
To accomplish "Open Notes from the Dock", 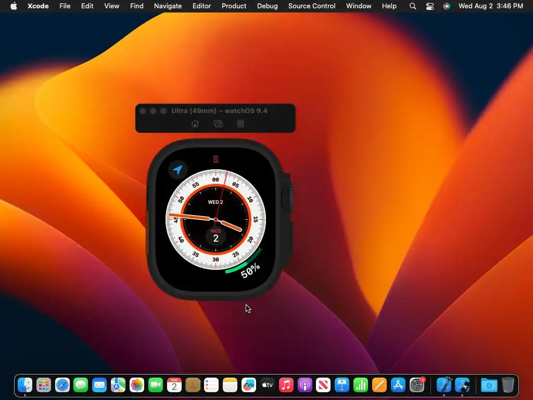I will coord(230,385).
